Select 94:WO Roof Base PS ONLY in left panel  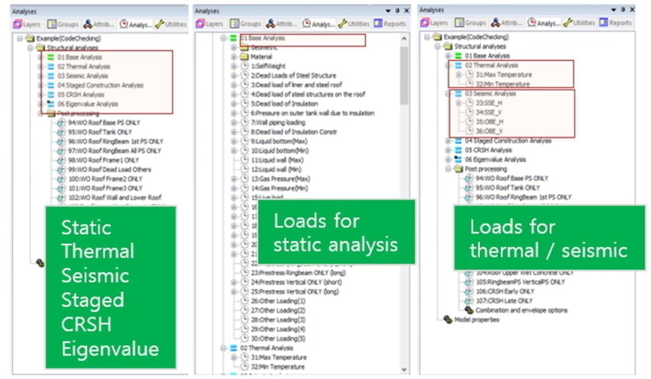[104, 123]
